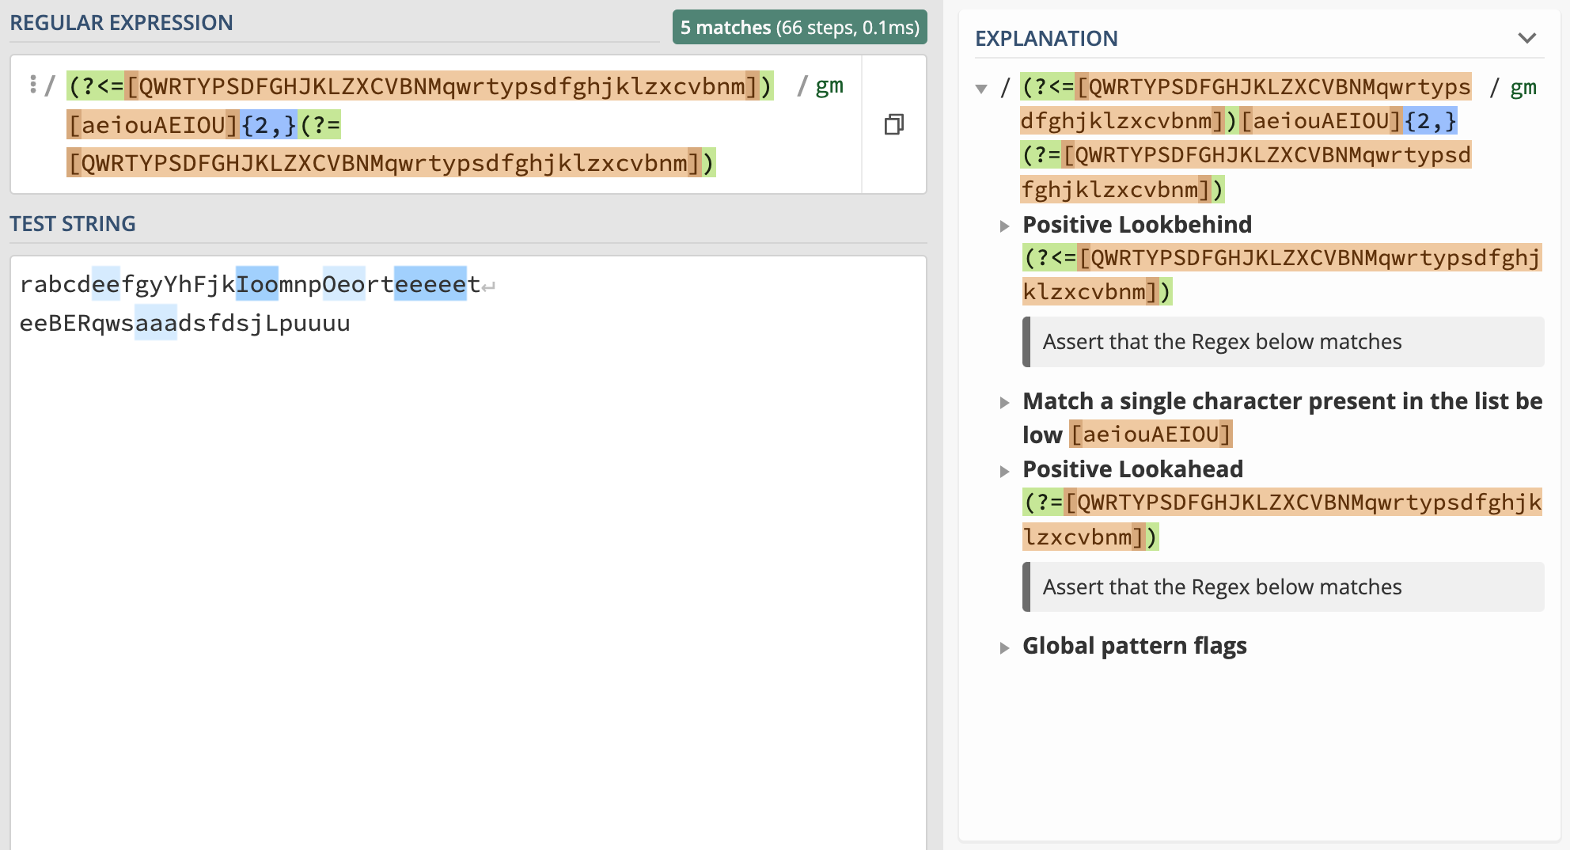1570x850 pixels.
Task: Open the regex flags editor by clicking 'gm'
Action: pos(831,85)
